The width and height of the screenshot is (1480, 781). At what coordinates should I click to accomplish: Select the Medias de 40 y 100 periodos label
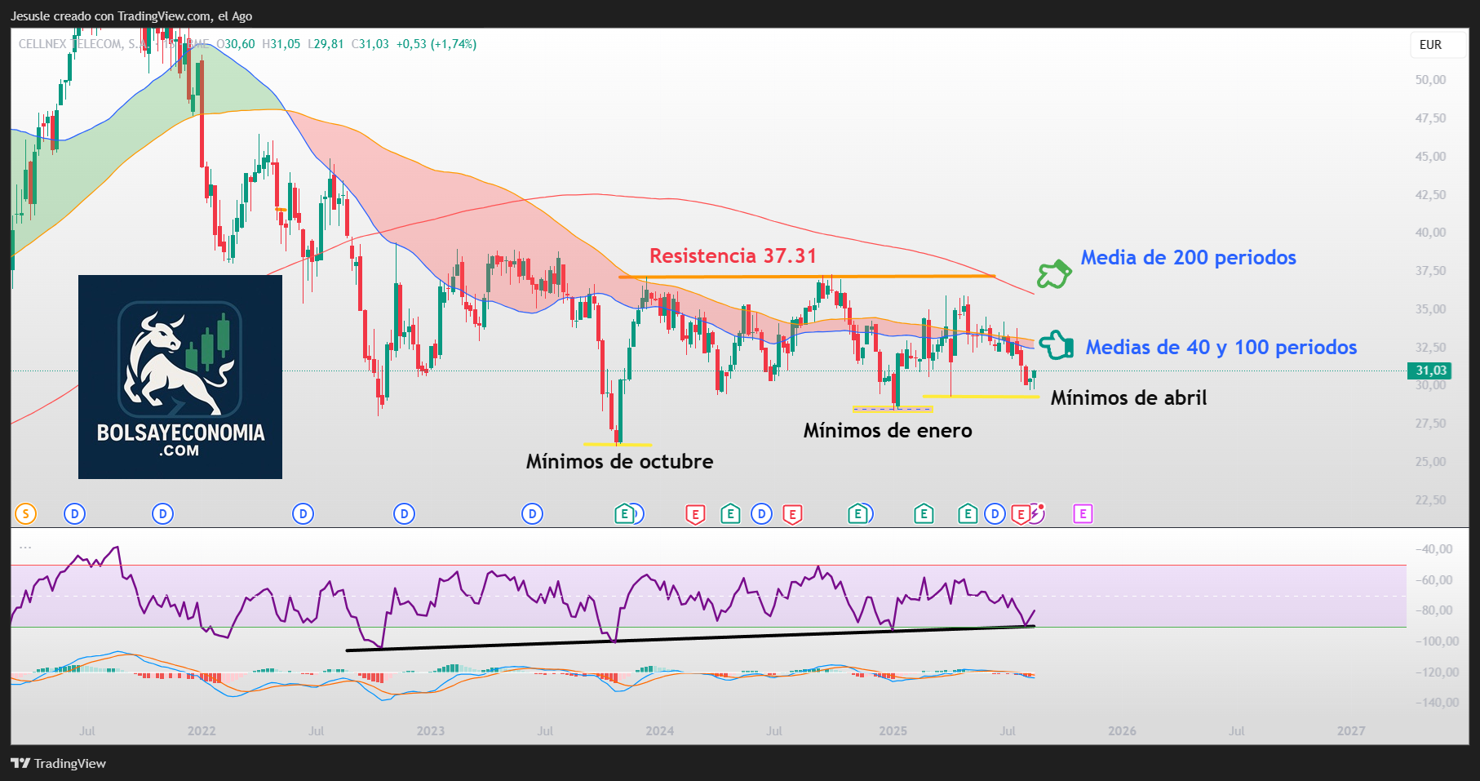coord(1221,348)
